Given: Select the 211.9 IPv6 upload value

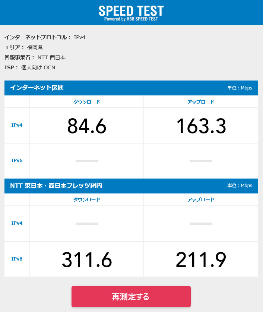Looking at the screenshot, I should coord(201,260).
